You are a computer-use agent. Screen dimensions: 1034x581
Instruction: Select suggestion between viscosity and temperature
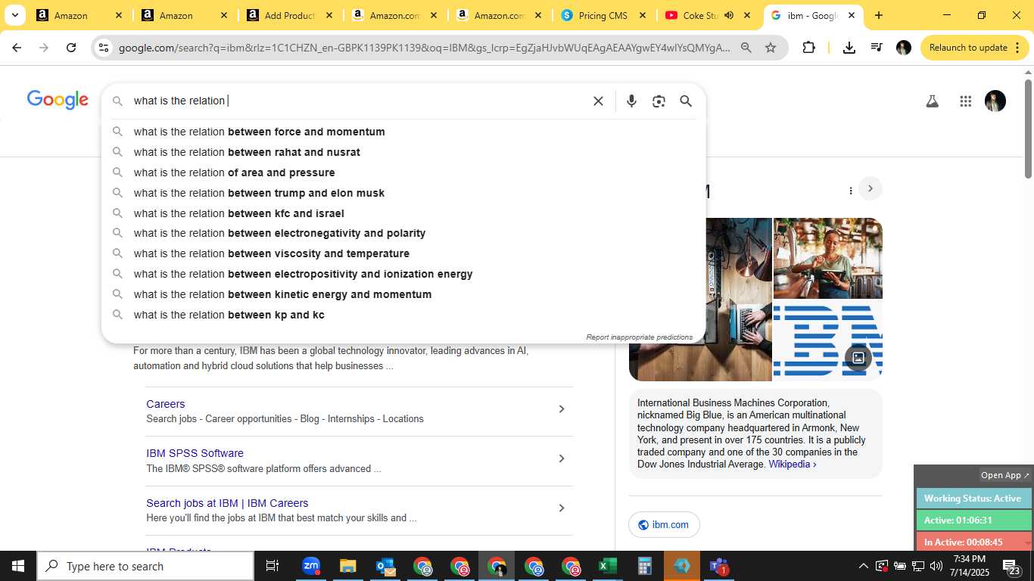click(403, 253)
